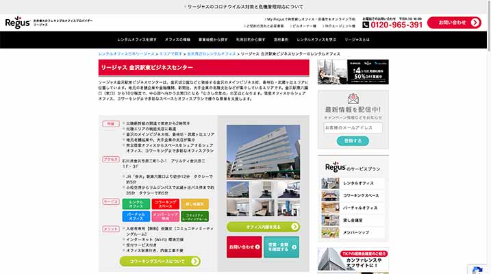Image resolution: width=491 pixels, height=274 pixels.
Task: View the large building exterior photo
Action: click(263, 152)
